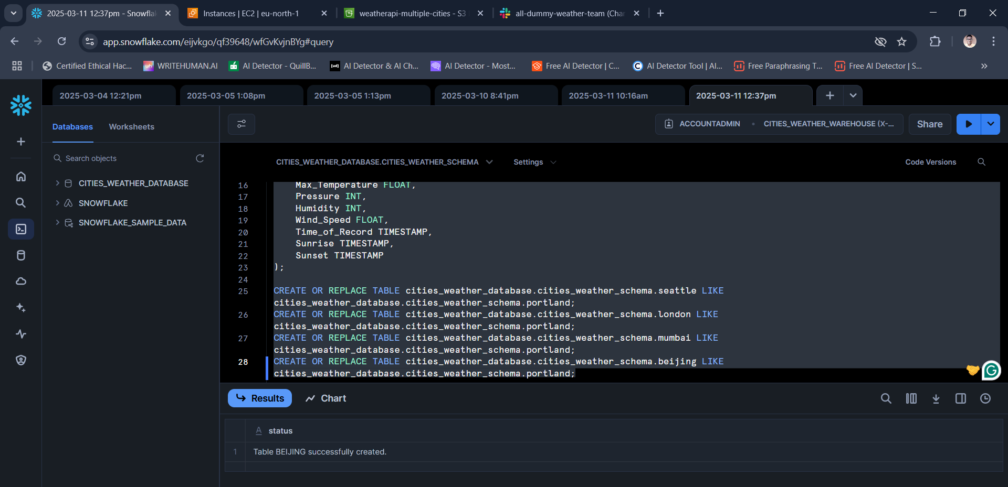Switch to the Databases tab
1008x487 pixels.
click(x=72, y=127)
